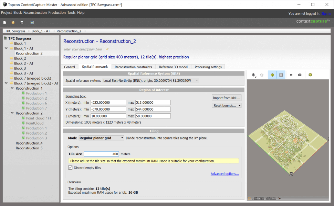Open the Block menu
Image resolution: width=334 pixels, height=206 pixels.
pos(18,12)
